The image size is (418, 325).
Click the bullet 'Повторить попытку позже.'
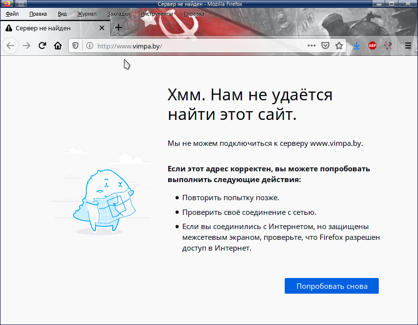pos(231,198)
